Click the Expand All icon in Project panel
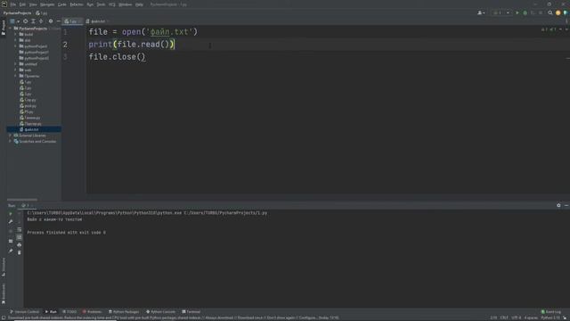 tap(33, 21)
